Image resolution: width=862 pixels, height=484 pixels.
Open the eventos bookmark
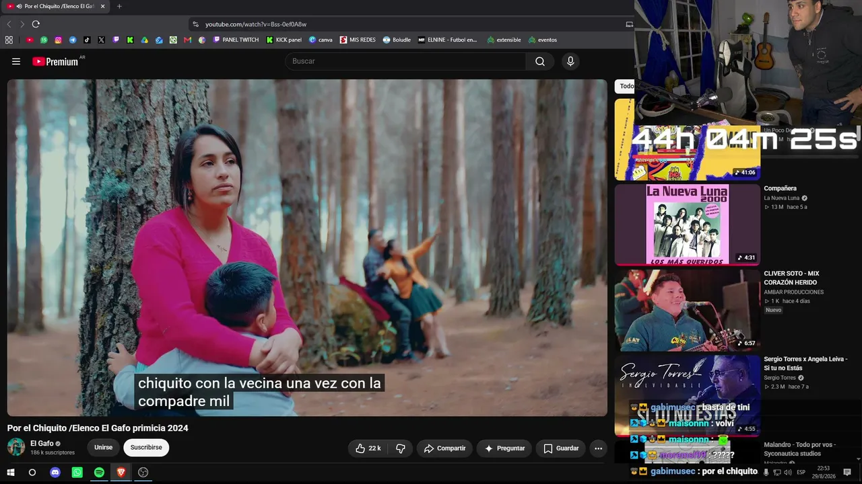point(543,40)
